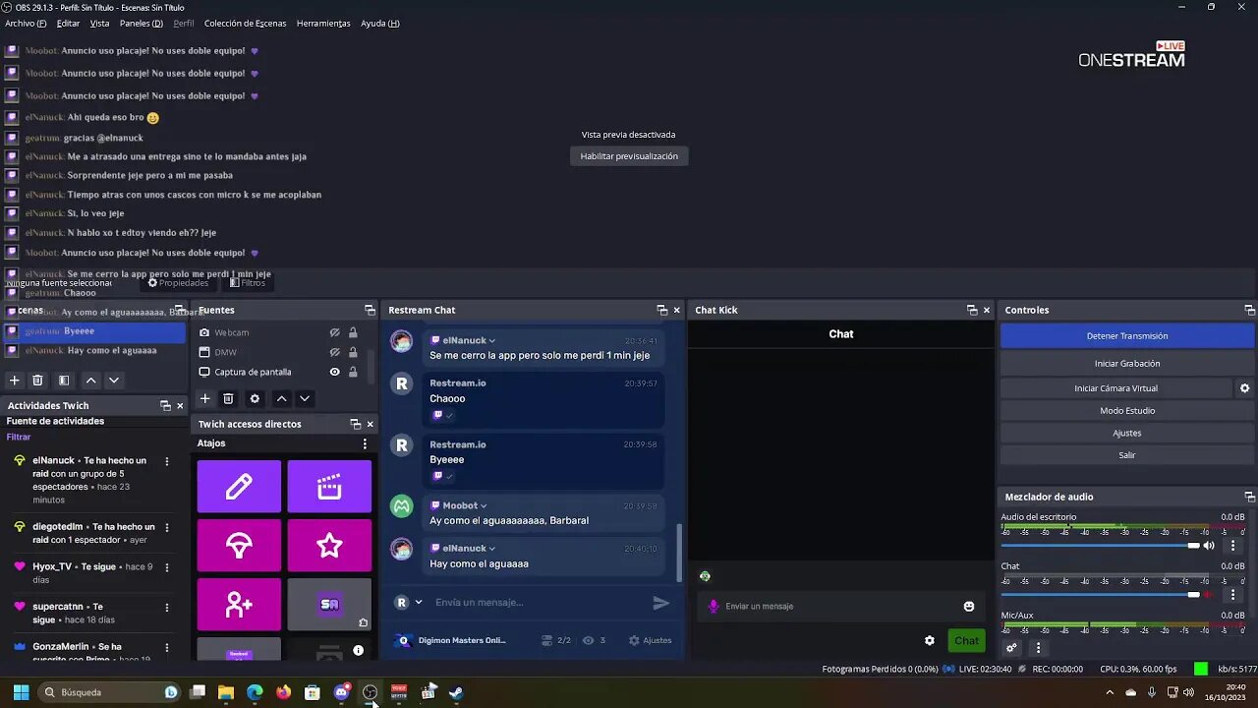Add a new scene with the plus icon
Viewport: 1258px width, 708px height.
[14, 381]
